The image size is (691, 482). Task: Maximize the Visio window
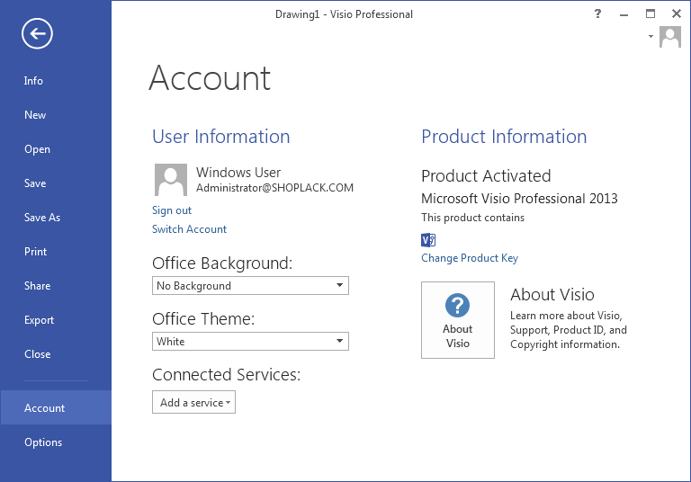(x=651, y=13)
